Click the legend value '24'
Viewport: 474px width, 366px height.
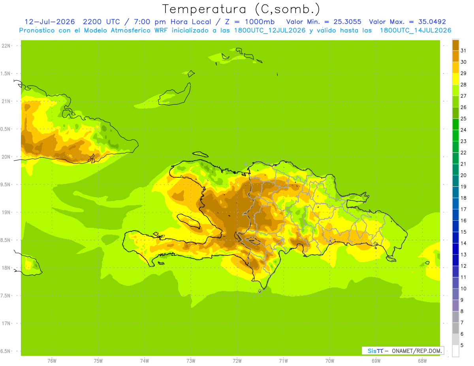(463, 130)
